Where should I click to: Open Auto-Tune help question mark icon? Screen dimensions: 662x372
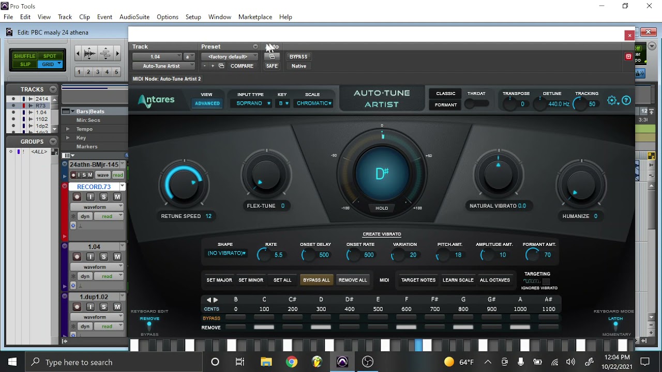pos(626,101)
